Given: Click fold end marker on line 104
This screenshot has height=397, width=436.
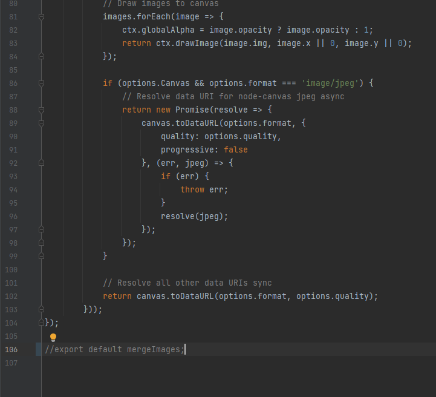Looking at the screenshot, I should click(41, 323).
